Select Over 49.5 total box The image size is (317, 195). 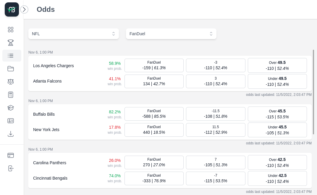click(x=277, y=65)
